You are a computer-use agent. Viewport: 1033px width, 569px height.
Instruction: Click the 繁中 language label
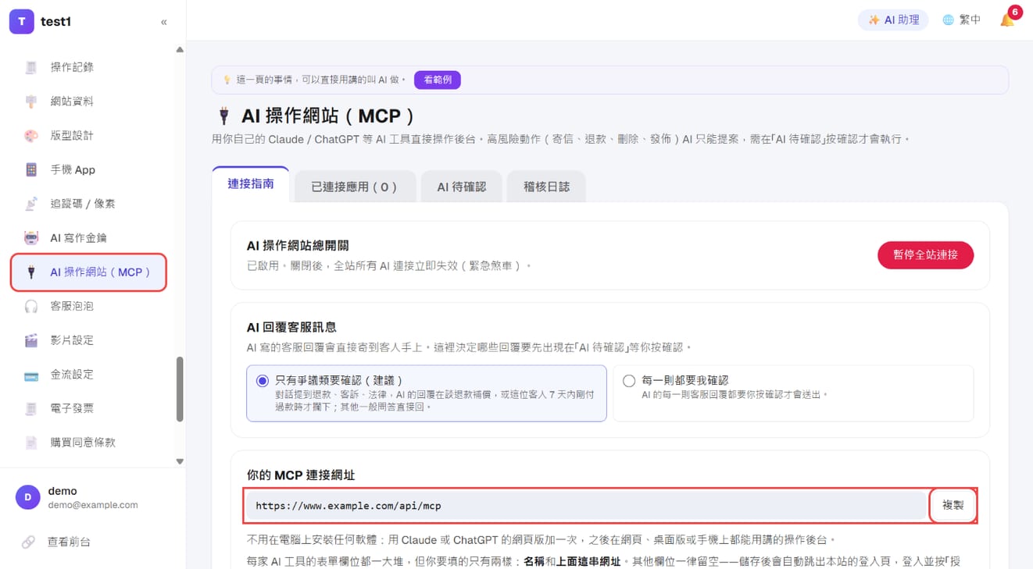click(970, 20)
